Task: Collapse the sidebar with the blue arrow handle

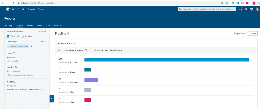Action: click(x=52, y=99)
